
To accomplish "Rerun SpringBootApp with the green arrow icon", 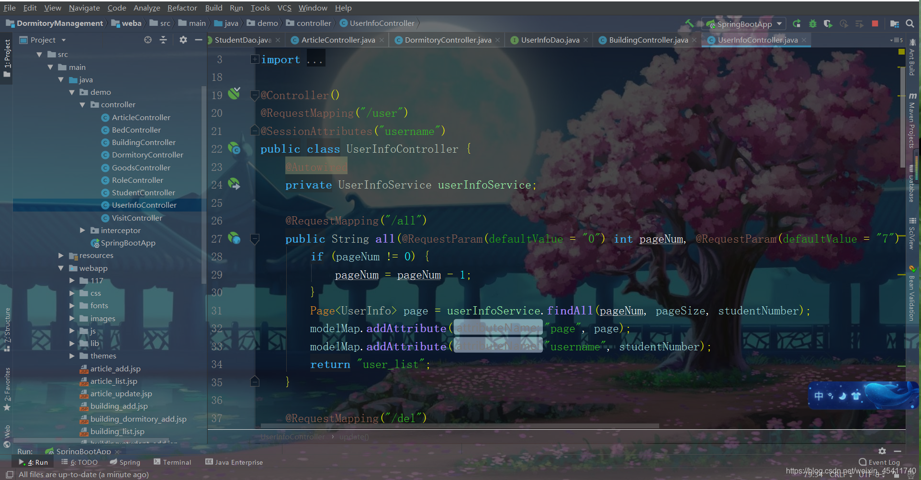I will (x=797, y=23).
